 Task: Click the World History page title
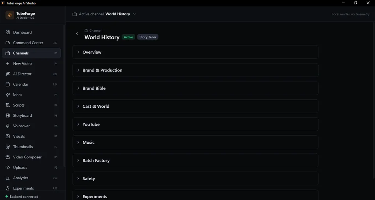point(102,38)
